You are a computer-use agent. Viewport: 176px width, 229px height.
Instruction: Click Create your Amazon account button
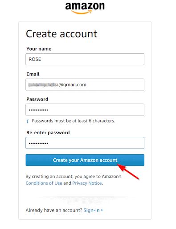(x=85, y=160)
